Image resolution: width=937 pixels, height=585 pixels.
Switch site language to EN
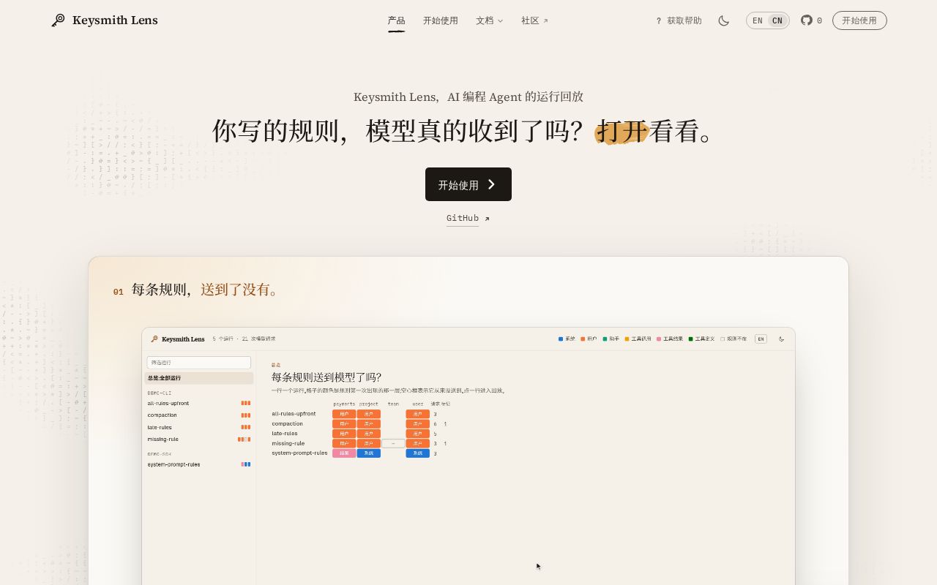tap(758, 20)
